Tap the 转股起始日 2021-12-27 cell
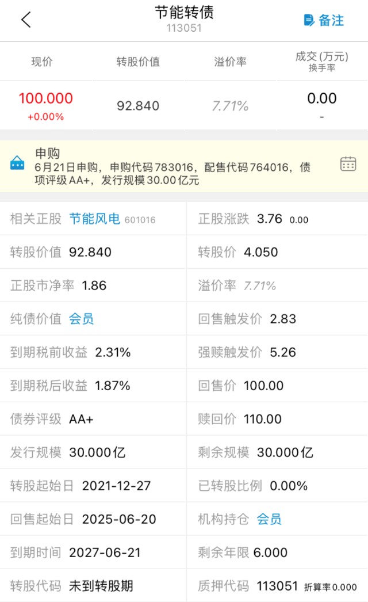Image resolution: width=368 pixels, height=602 pixels. pyautogui.click(x=93, y=486)
